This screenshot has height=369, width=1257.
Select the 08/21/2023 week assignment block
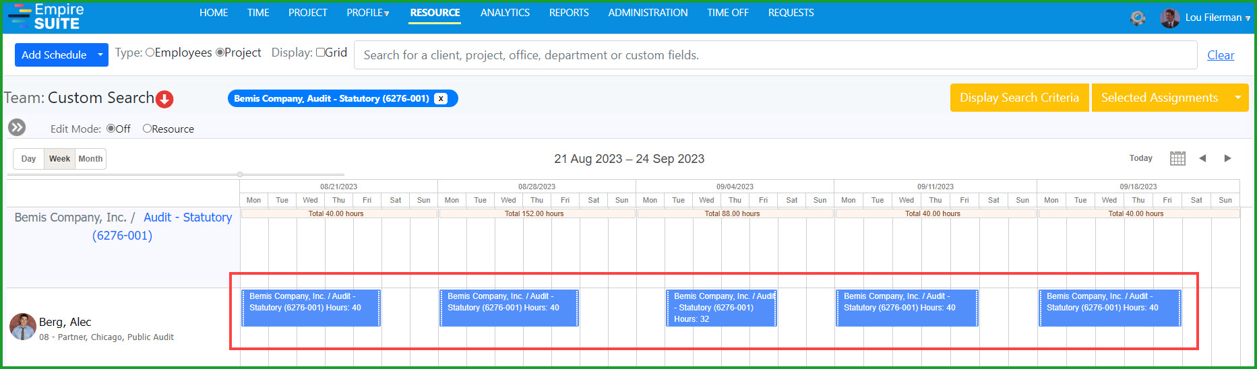(x=311, y=308)
